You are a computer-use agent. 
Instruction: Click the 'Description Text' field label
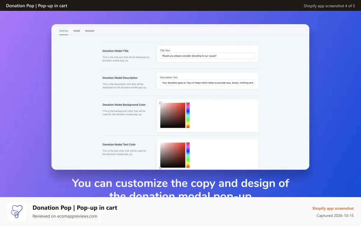click(x=169, y=77)
